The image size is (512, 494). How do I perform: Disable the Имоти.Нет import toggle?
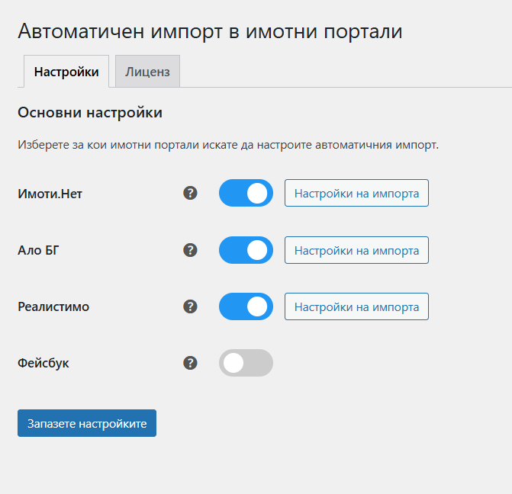(246, 193)
